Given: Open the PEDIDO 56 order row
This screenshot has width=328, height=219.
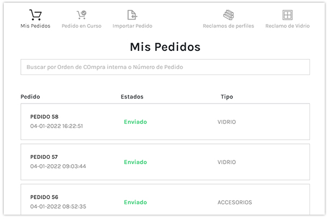Looking at the screenshot, I should [x=165, y=201].
